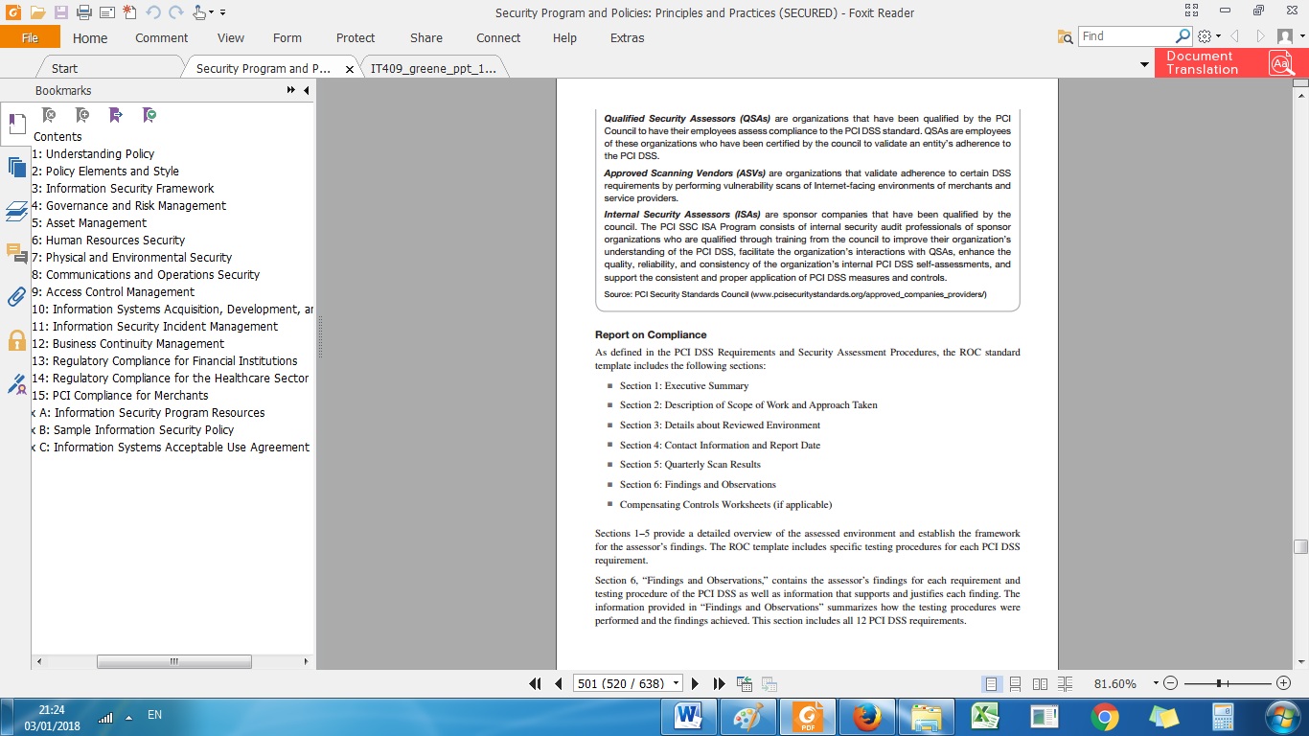Switch to facing pages view mode
This screenshot has height=736, width=1309.
point(1040,683)
